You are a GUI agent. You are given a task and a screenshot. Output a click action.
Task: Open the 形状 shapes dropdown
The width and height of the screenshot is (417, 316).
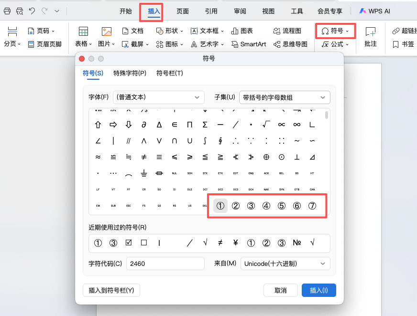tap(169, 31)
